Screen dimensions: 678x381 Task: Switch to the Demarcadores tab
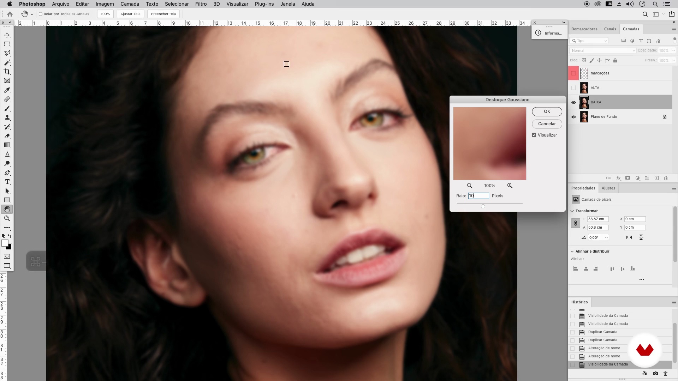tap(584, 29)
